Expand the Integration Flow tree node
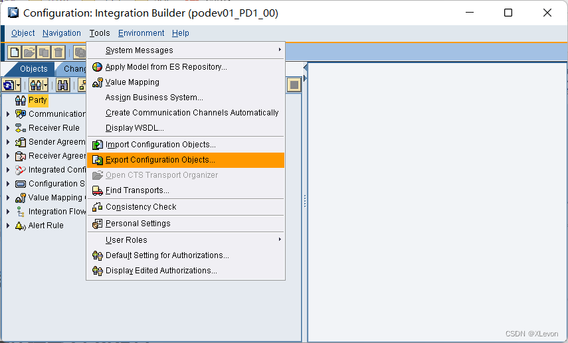568x343 pixels. [8, 212]
